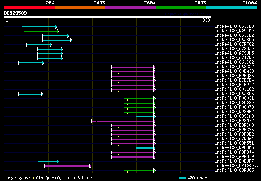The image size is (261, 181).
Task: Click the purple bar for UPI000.. hit
Action: pos(68,166)
